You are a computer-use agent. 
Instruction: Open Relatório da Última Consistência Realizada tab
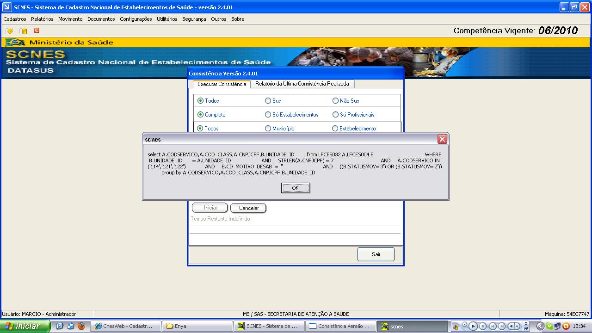pyautogui.click(x=302, y=84)
